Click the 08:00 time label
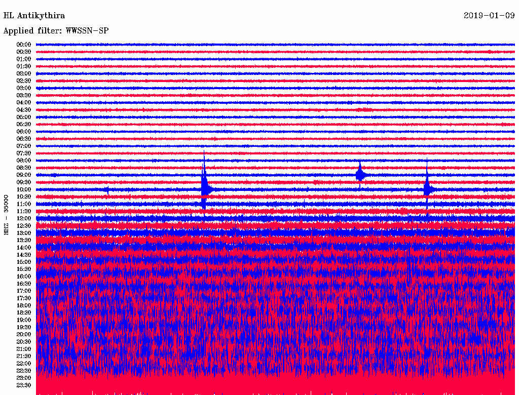Image resolution: width=519 pixels, height=395 pixels. [24, 161]
